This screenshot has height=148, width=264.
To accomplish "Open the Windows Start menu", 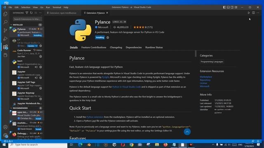I will click(4, 145).
